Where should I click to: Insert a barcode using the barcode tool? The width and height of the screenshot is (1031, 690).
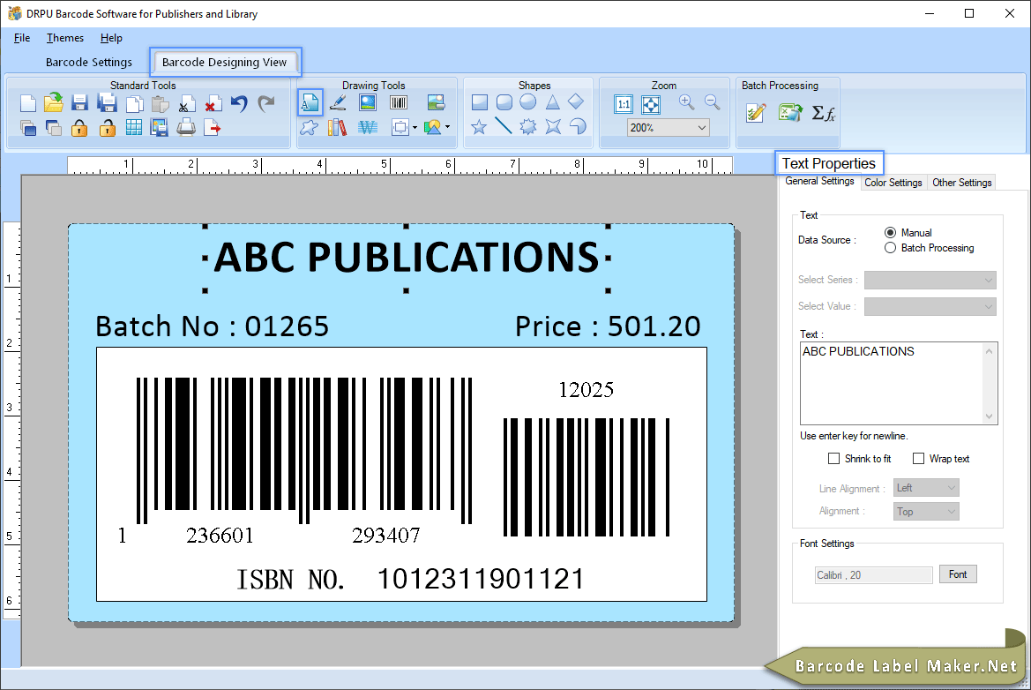click(x=399, y=102)
